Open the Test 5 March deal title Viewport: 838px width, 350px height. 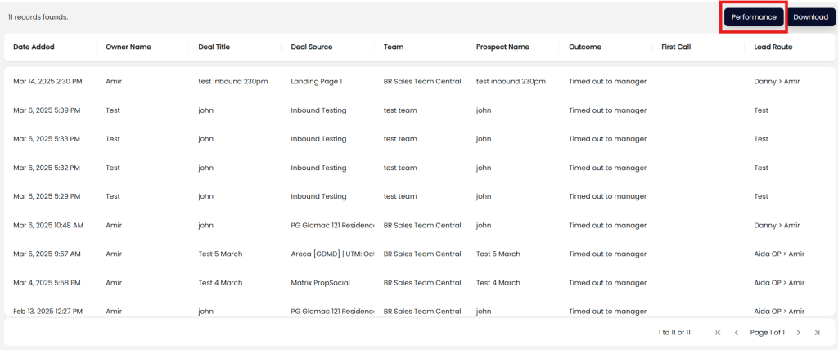(x=220, y=254)
